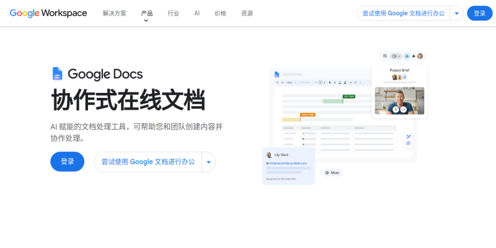Select the AI navigation item
Screen dimensions: 496x248
[197, 13]
